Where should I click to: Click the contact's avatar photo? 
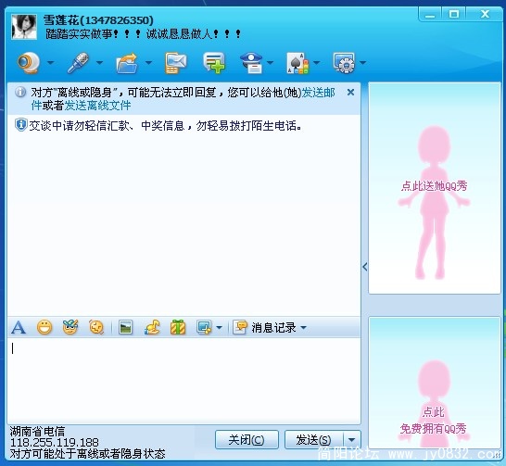point(24,27)
